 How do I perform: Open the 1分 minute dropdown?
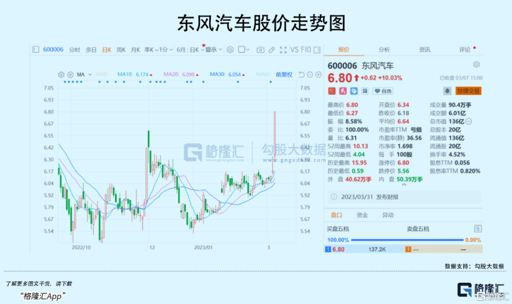coord(166,50)
